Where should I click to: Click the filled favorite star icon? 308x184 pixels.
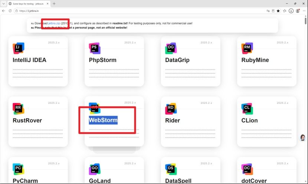(278, 11)
